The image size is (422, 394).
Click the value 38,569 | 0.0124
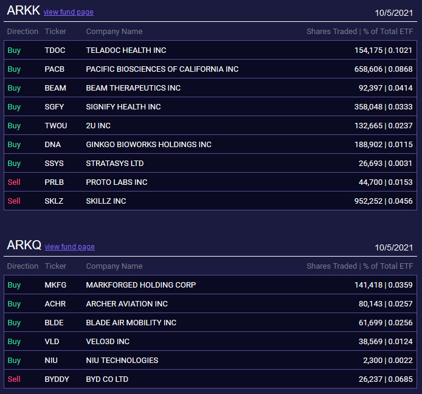(386, 342)
